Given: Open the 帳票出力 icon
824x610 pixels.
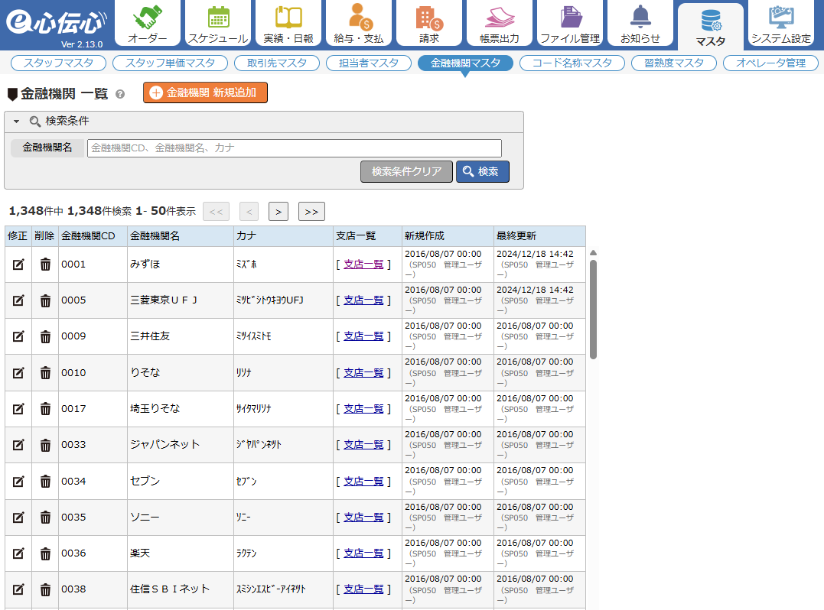Looking at the screenshot, I should 500,23.
